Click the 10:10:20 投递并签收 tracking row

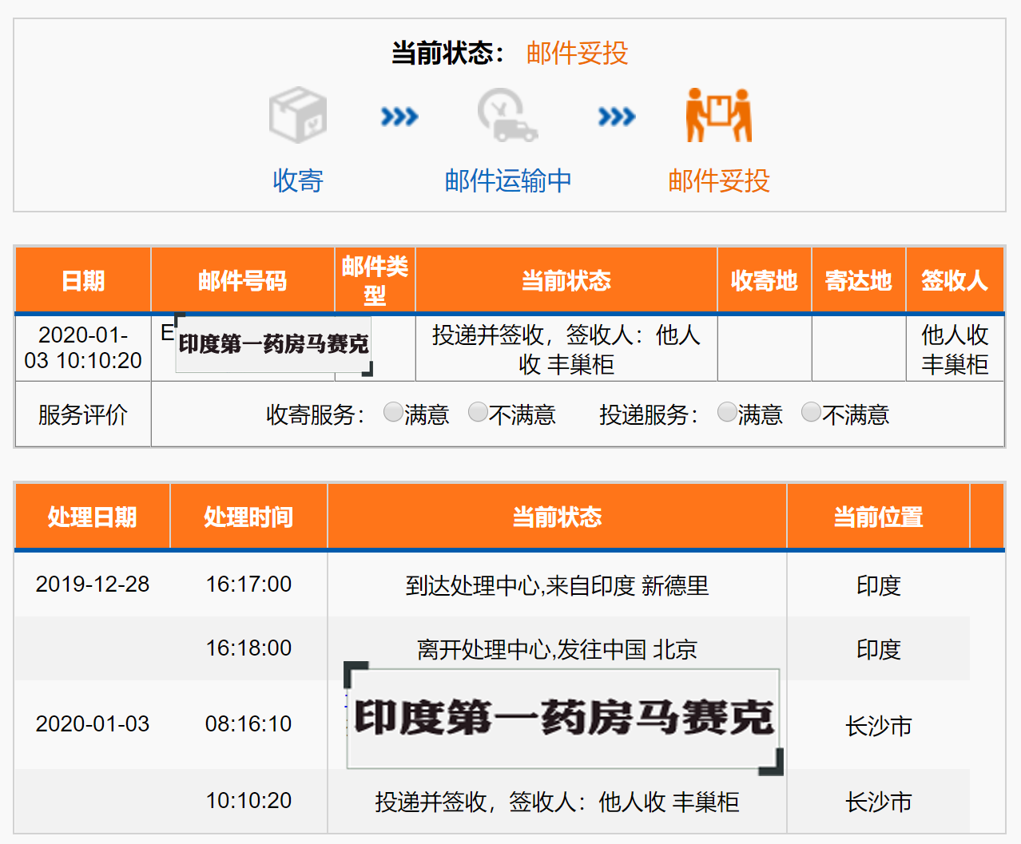click(x=557, y=801)
